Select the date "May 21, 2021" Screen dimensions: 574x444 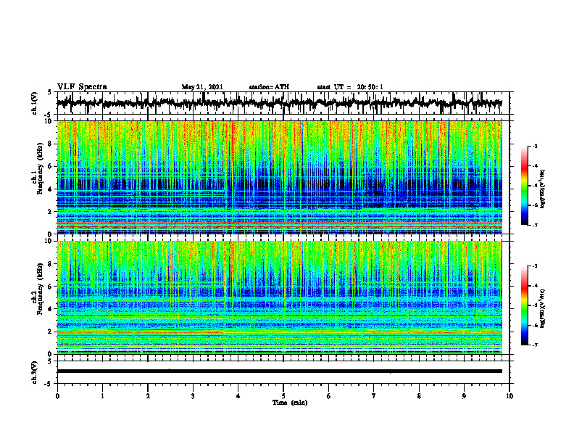(x=202, y=87)
